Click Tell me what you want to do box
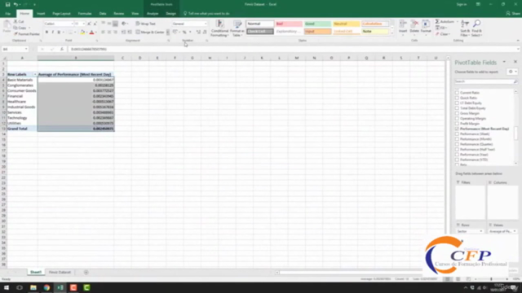 (206, 14)
